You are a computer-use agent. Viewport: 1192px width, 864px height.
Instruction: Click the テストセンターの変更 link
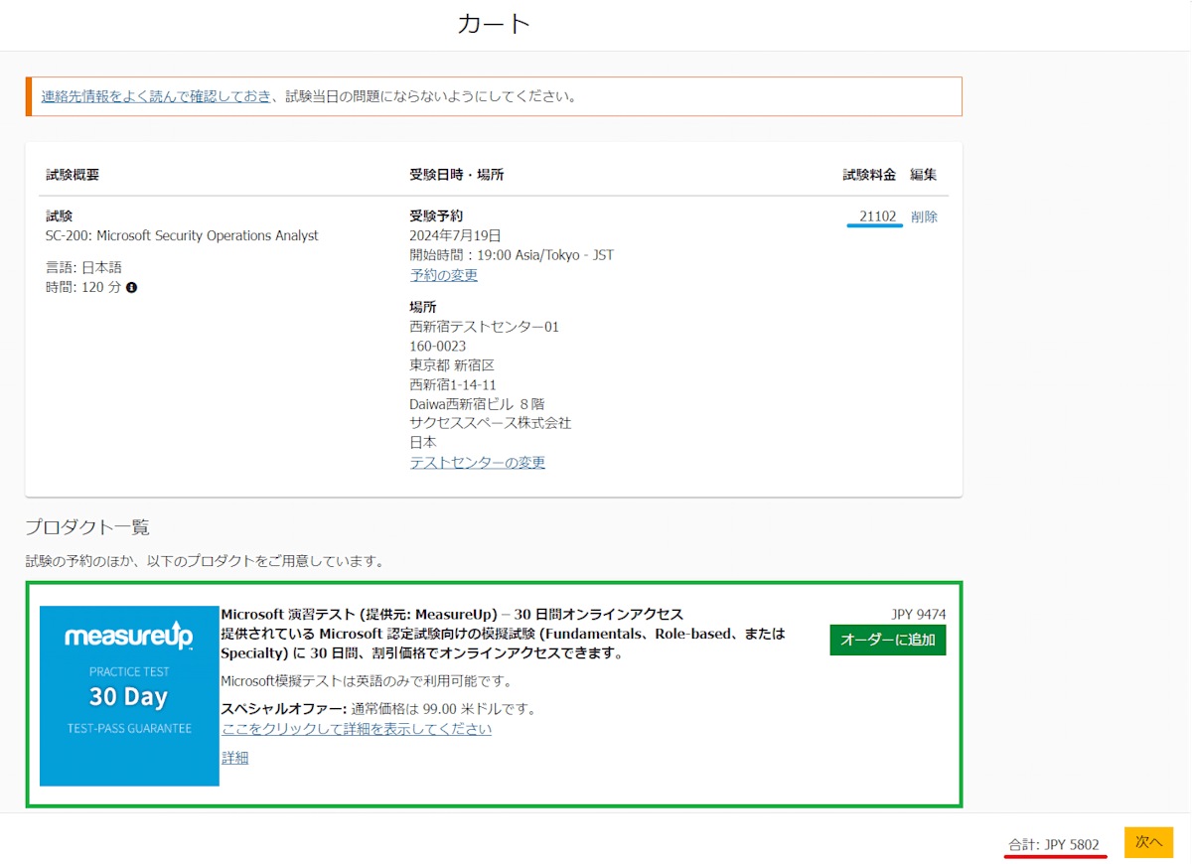coord(478,462)
